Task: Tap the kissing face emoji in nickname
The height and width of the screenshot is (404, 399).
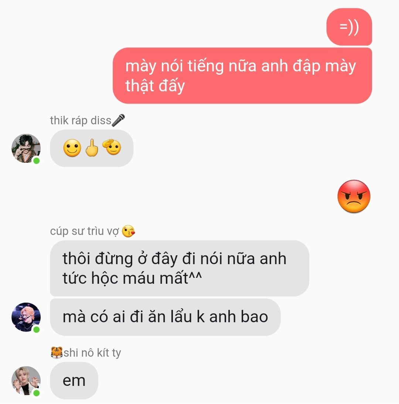Action: point(128,231)
